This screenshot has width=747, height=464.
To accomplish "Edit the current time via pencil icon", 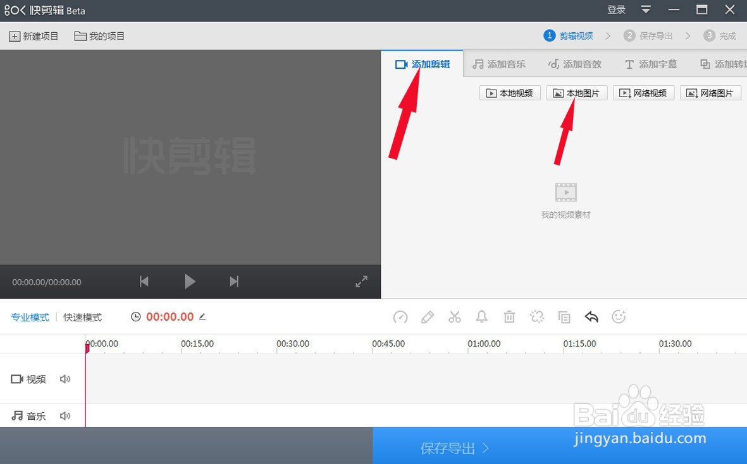I will pyautogui.click(x=202, y=317).
